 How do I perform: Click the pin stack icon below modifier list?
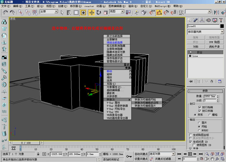pos(191,81)
